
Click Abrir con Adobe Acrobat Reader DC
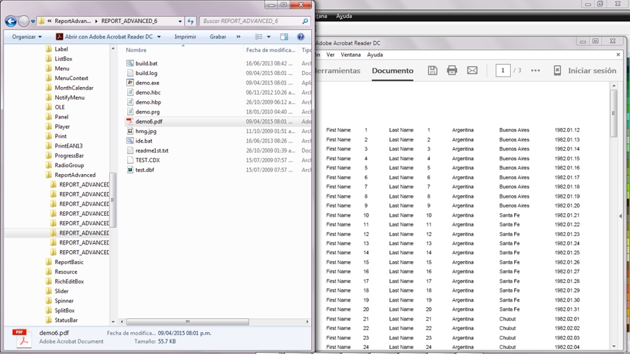click(104, 36)
